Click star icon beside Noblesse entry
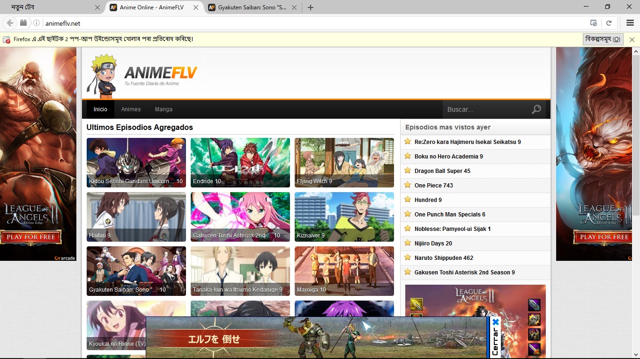Screen dimensions: 640x359 click(x=408, y=229)
